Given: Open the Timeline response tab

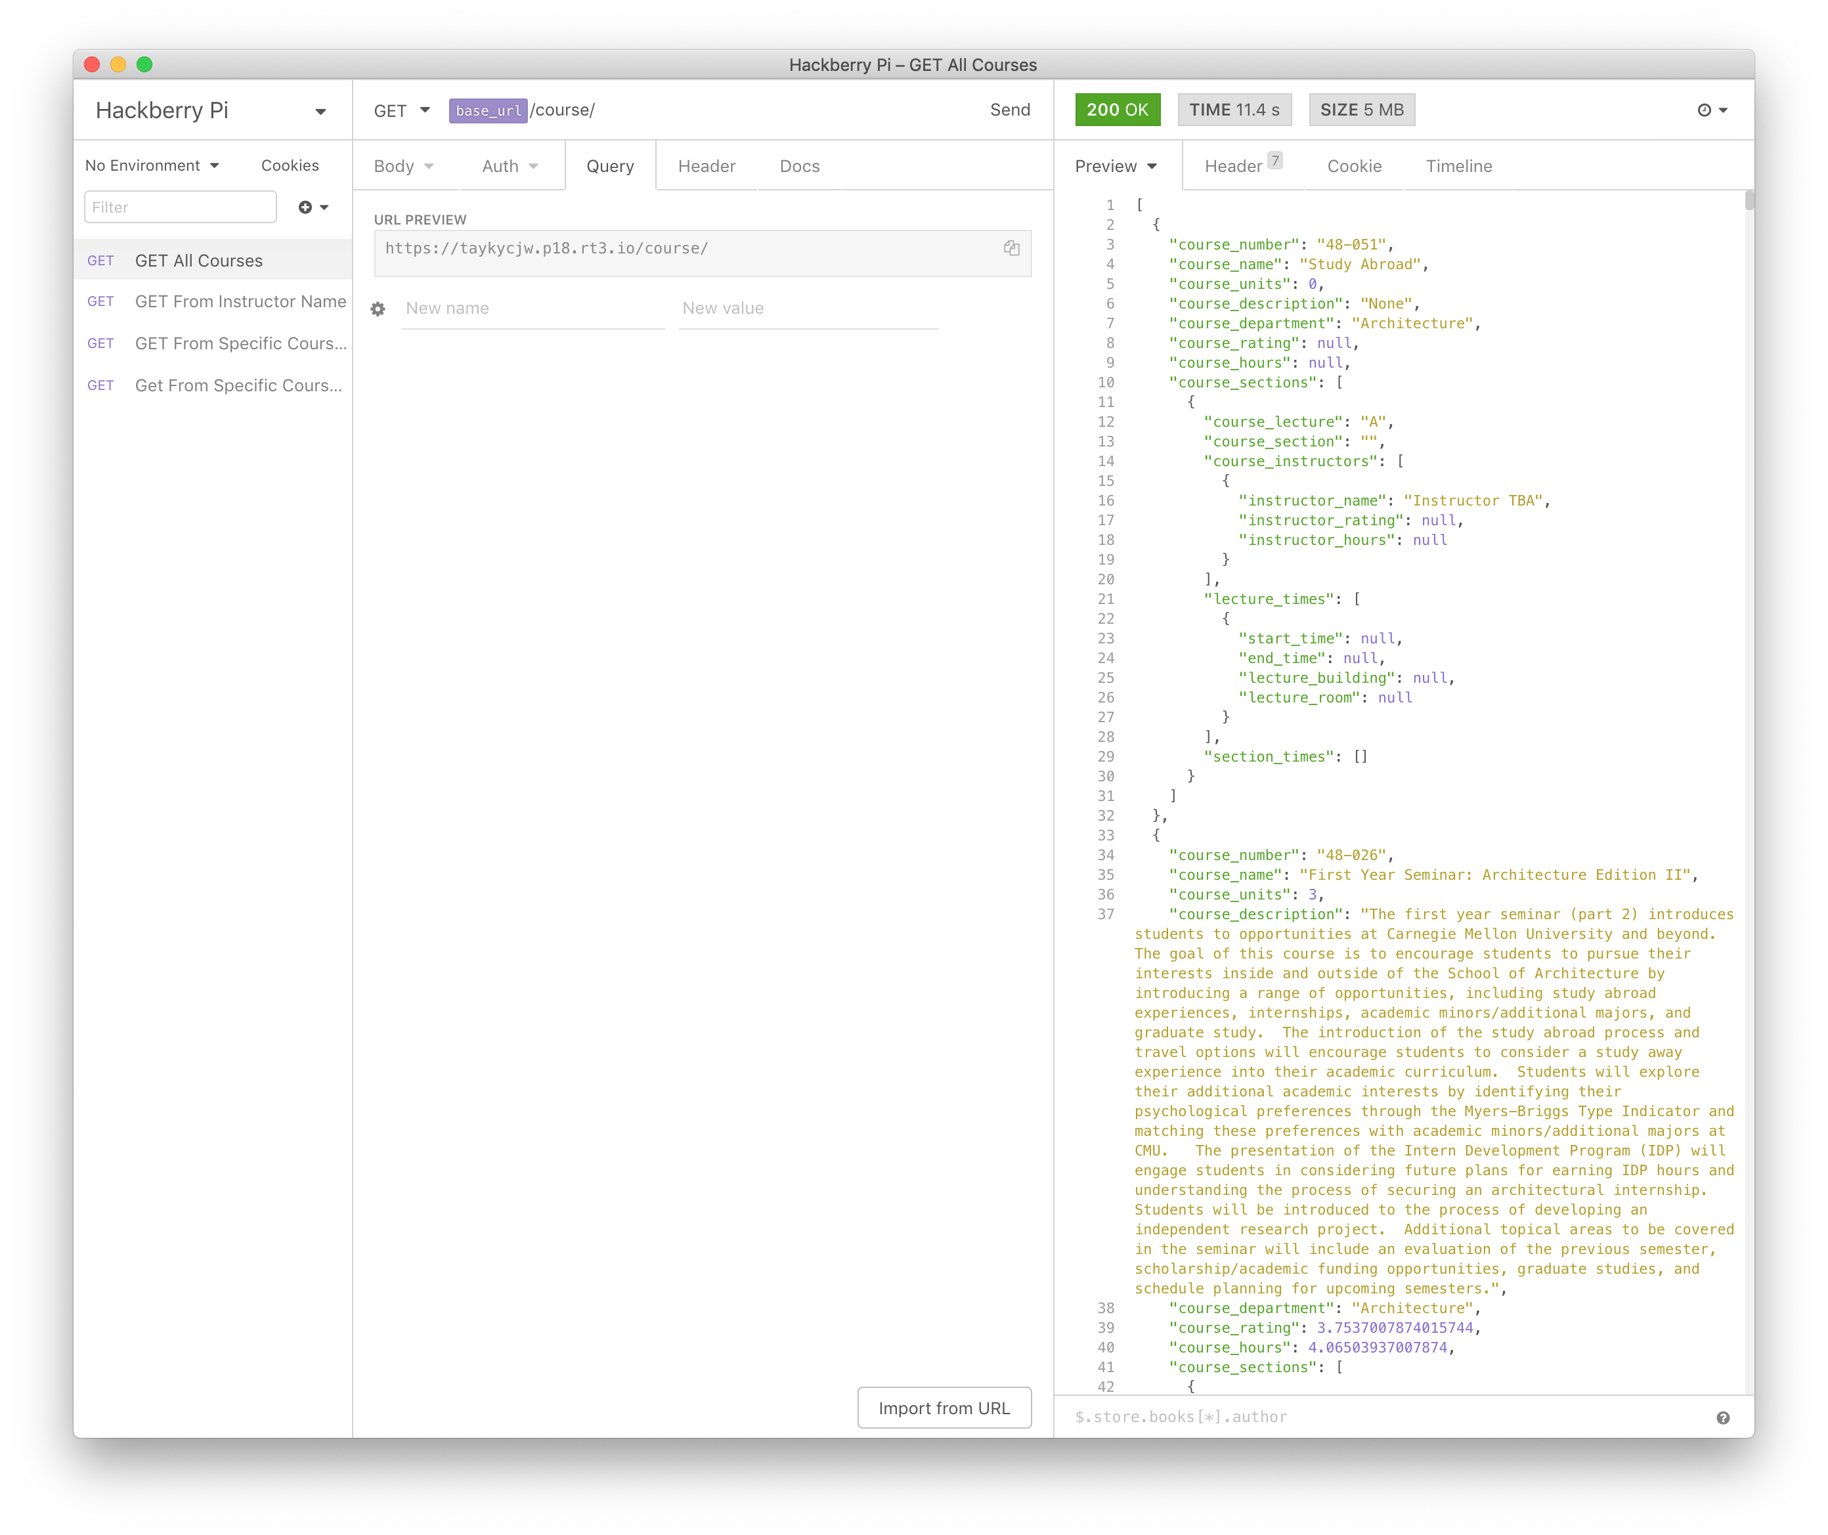Looking at the screenshot, I should [1458, 166].
